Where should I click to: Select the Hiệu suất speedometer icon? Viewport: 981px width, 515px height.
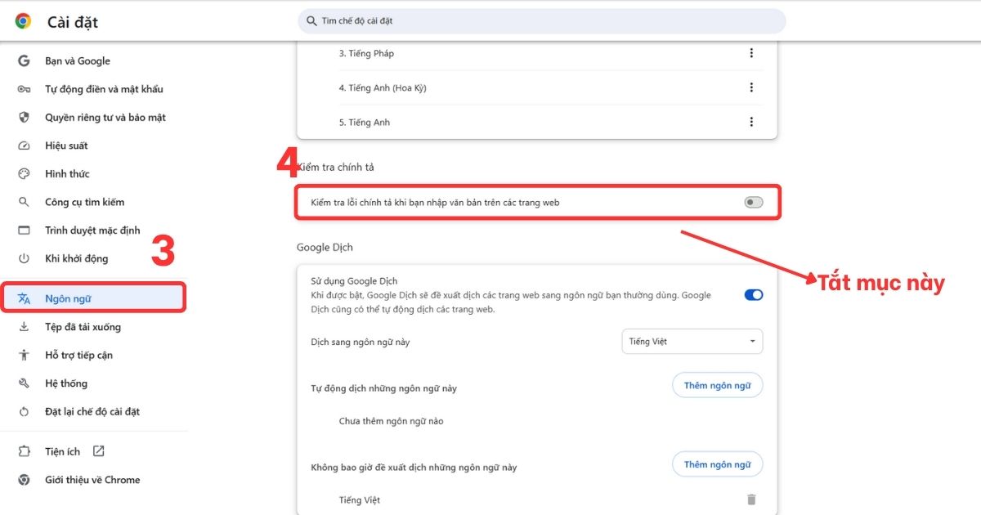click(25, 145)
